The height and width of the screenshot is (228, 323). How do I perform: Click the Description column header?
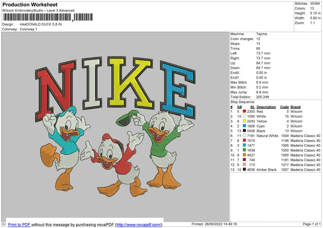tap(266, 107)
